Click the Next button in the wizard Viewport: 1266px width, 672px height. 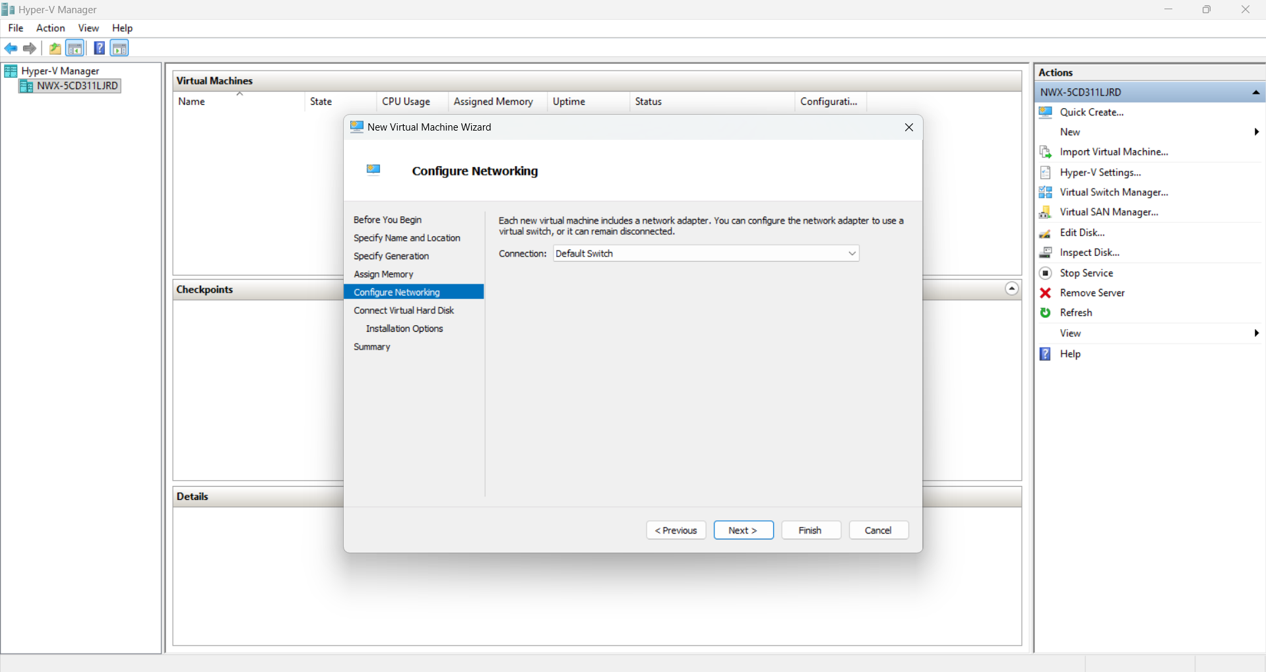click(x=743, y=530)
